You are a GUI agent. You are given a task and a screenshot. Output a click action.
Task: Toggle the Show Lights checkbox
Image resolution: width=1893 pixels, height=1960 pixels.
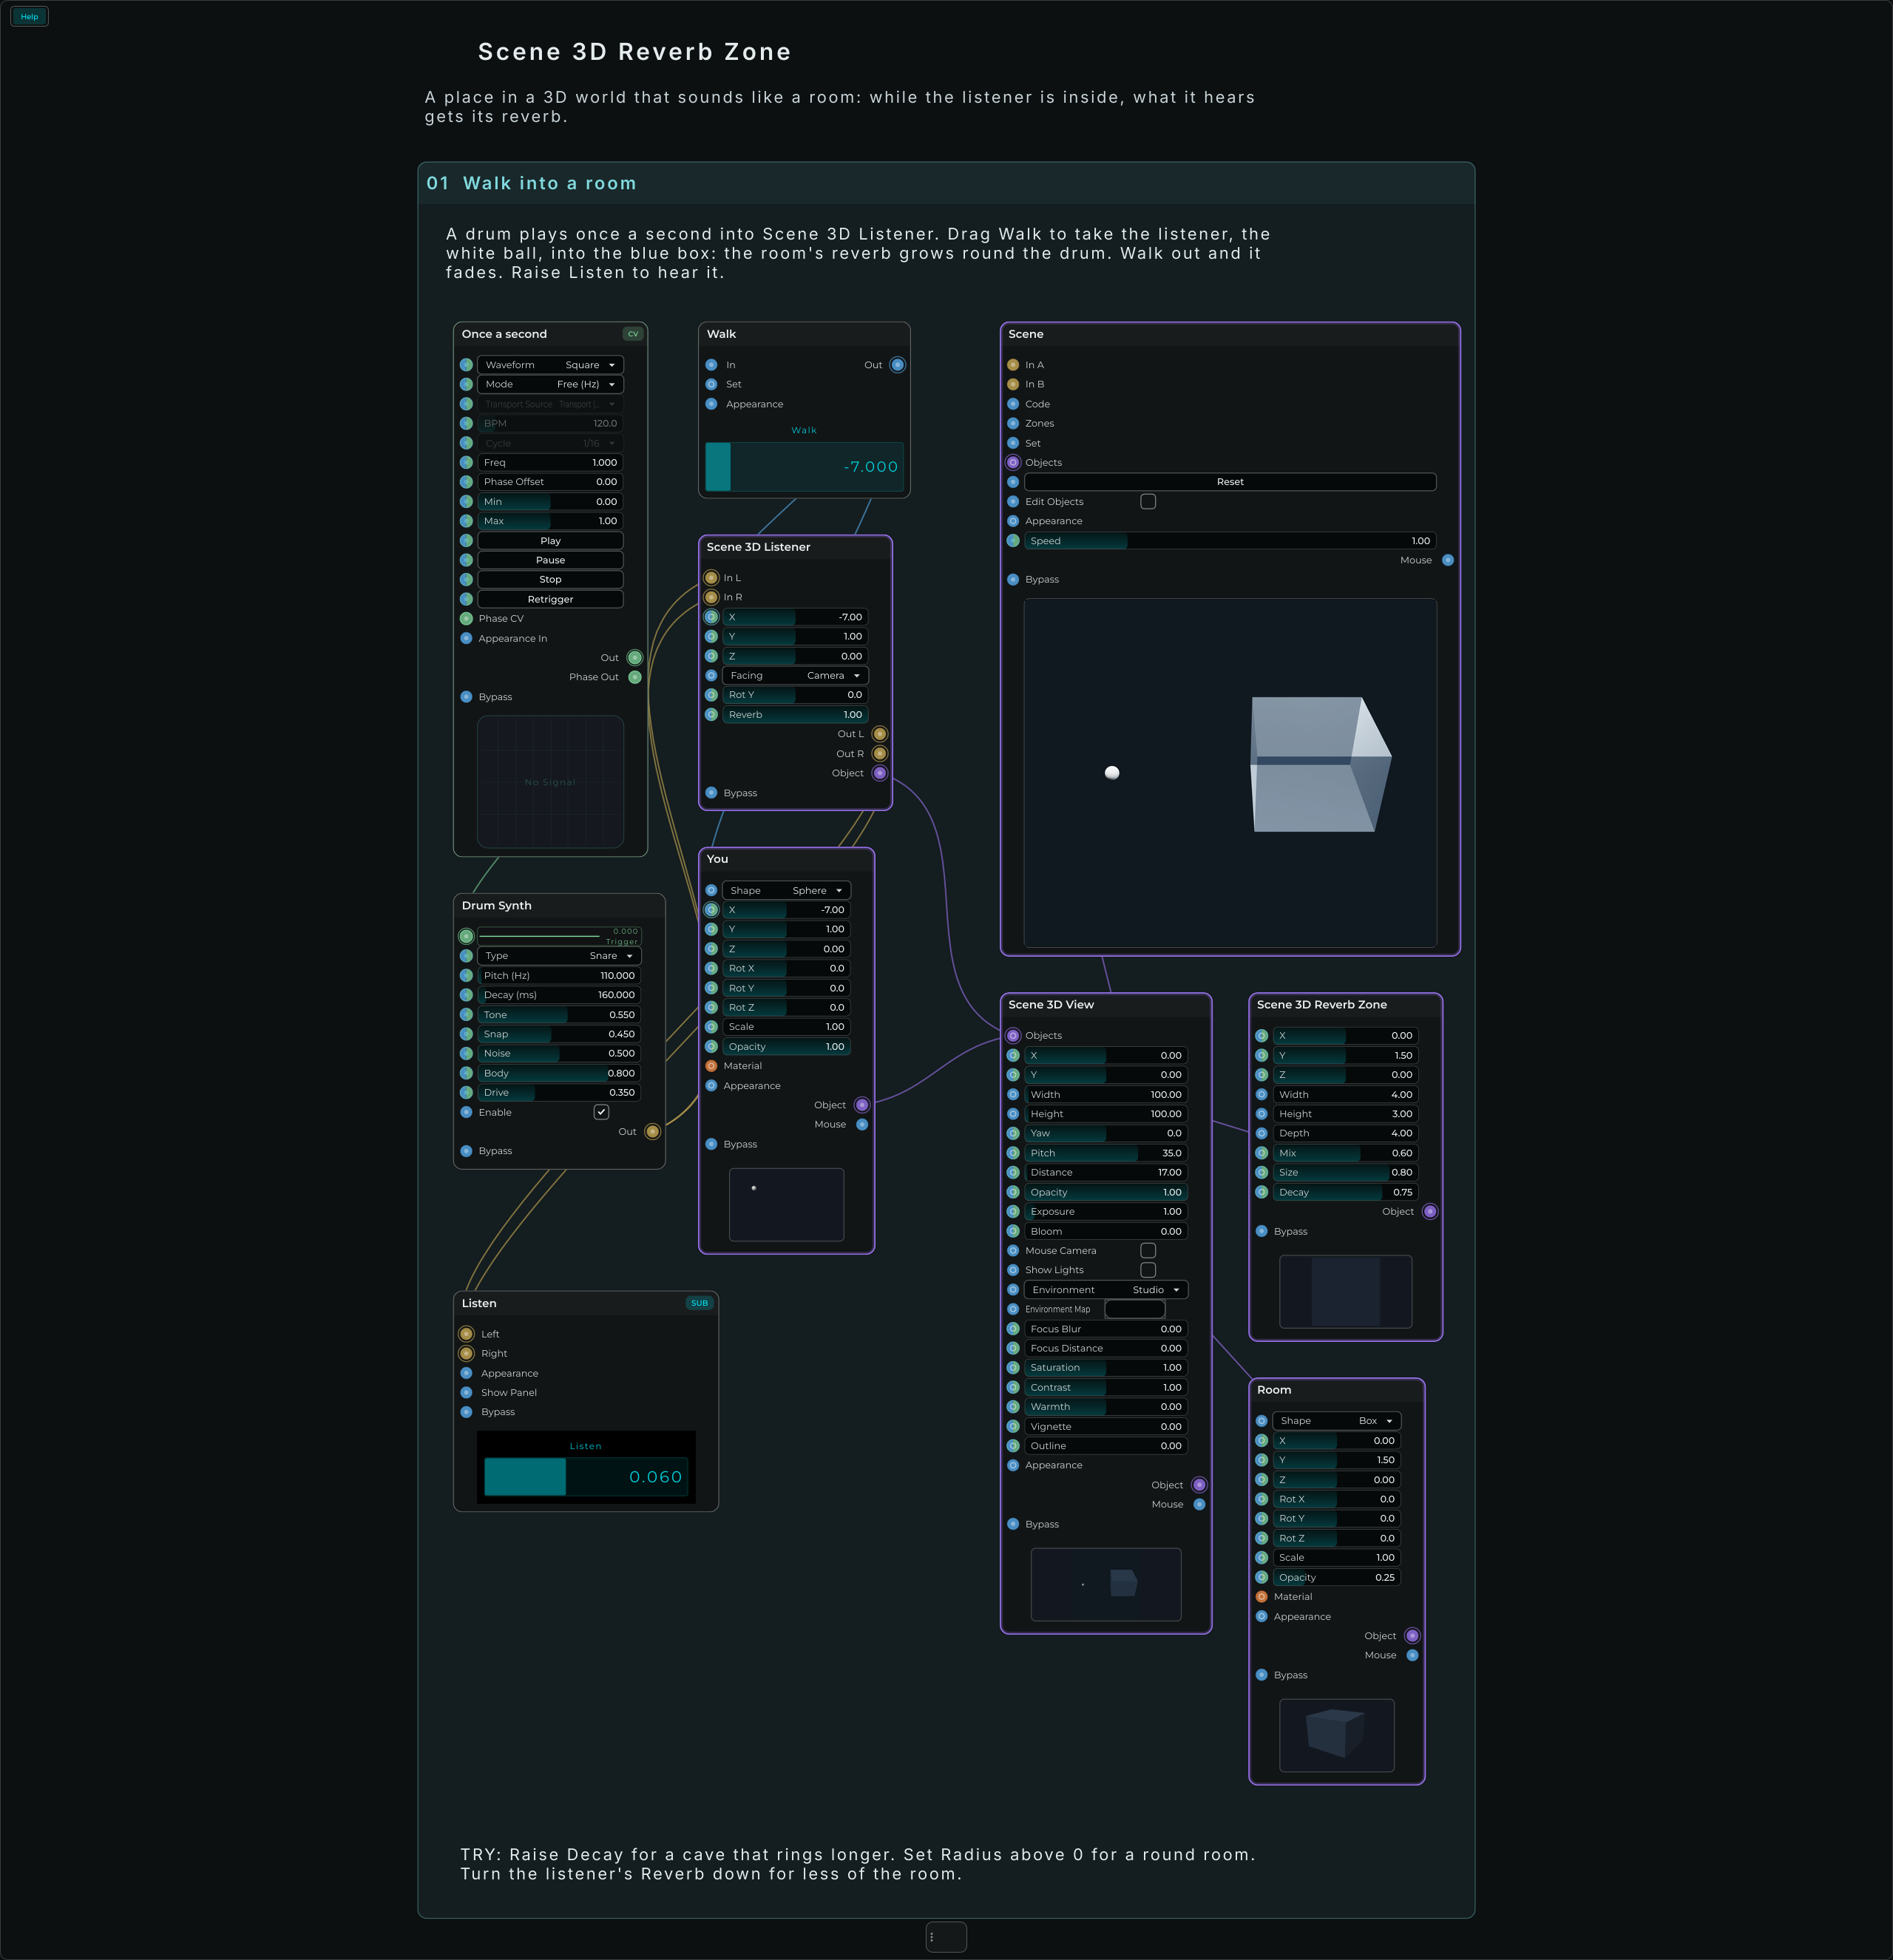[x=1148, y=1270]
